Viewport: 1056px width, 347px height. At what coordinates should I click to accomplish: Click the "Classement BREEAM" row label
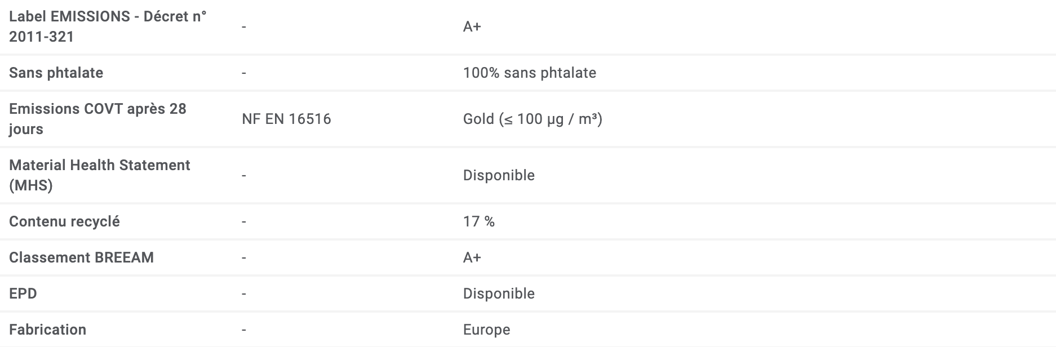point(81,257)
